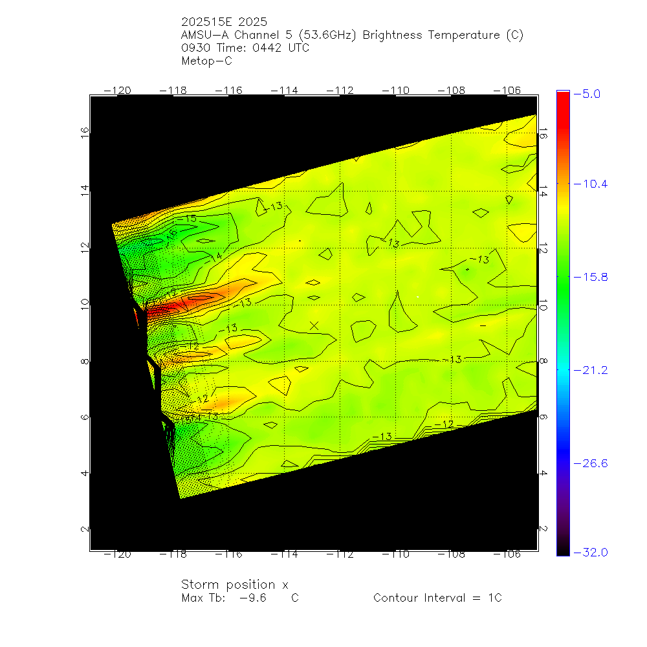Click the latitude 4 label on left axis

click(x=85, y=473)
